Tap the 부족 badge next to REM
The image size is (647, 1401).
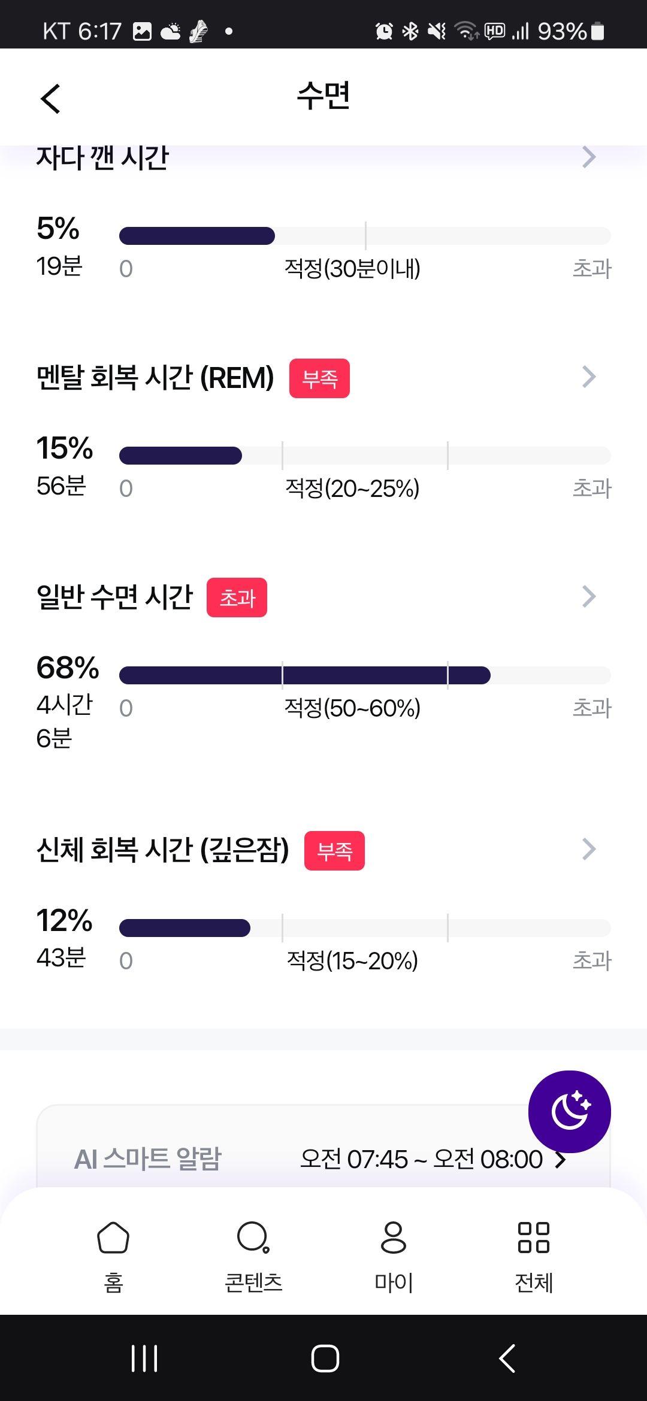coord(319,378)
